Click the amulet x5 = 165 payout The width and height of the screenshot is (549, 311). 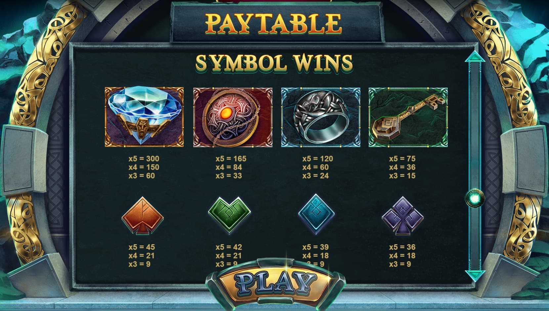(231, 158)
